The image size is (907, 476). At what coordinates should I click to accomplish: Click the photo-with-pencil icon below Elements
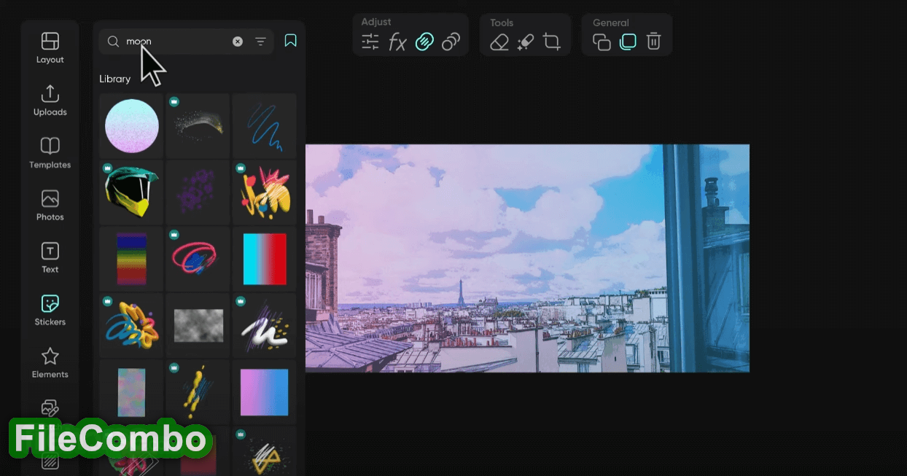click(50, 408)
